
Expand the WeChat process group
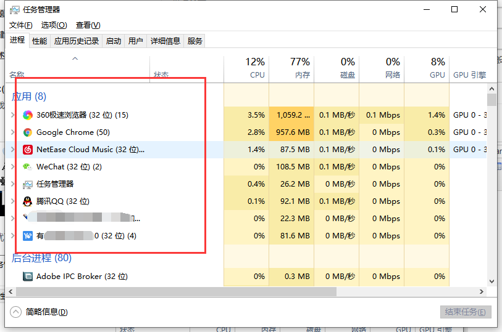click(13, 167)
